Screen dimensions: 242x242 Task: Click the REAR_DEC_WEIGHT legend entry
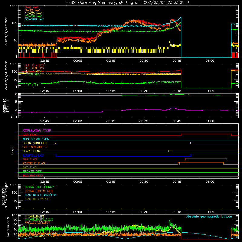point(37,199)
